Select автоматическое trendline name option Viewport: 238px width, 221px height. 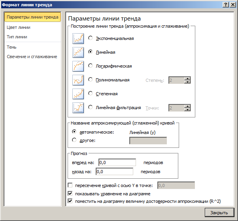coord(74,132)
